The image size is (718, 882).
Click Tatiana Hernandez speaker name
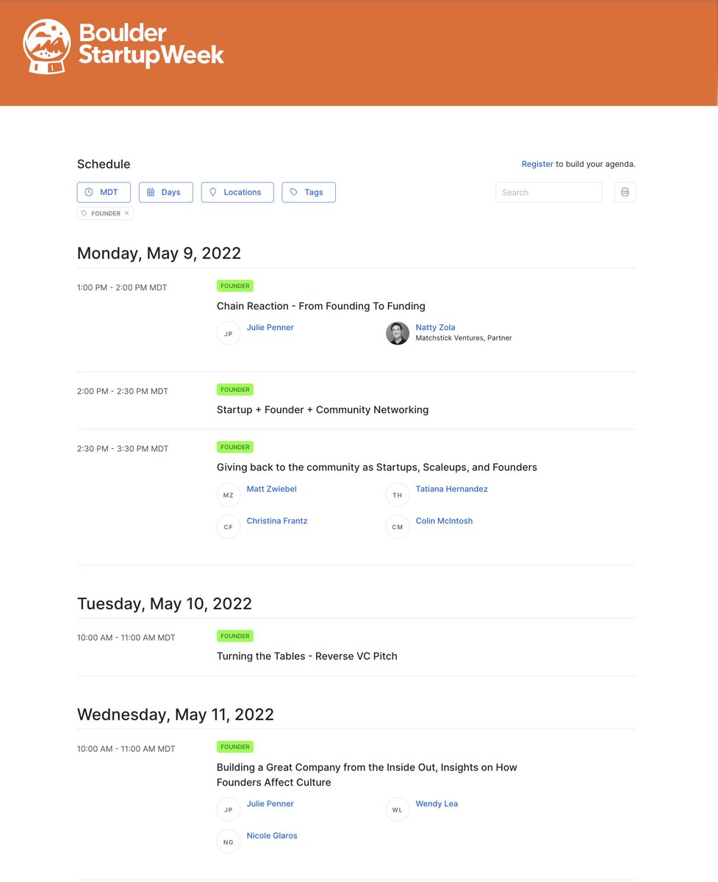pyautogui.click(x=452, y=489)
